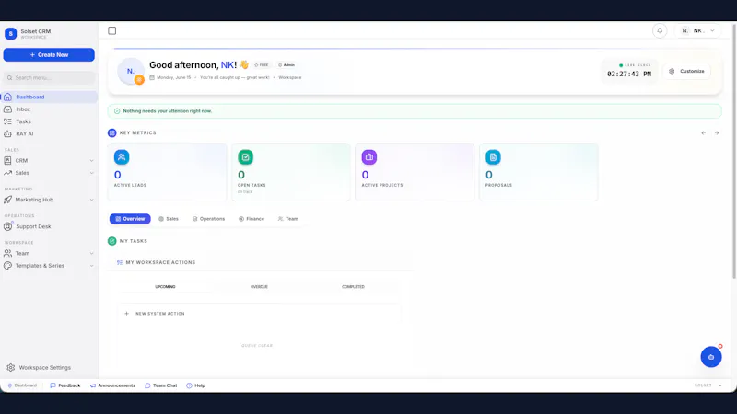The image size is (737, 414).
Task: Switch to the Sales dashboard tab
Action: pos(169,219)
